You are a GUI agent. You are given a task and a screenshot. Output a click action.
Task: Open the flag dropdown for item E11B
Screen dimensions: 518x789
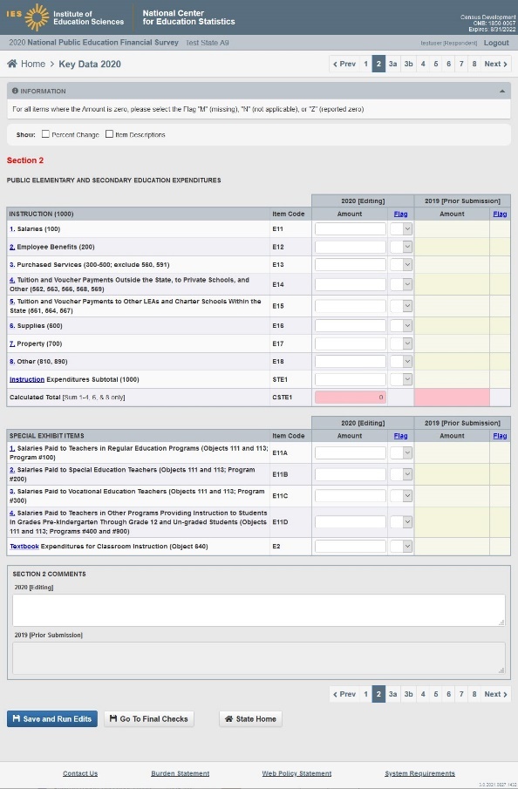(401, 474)
